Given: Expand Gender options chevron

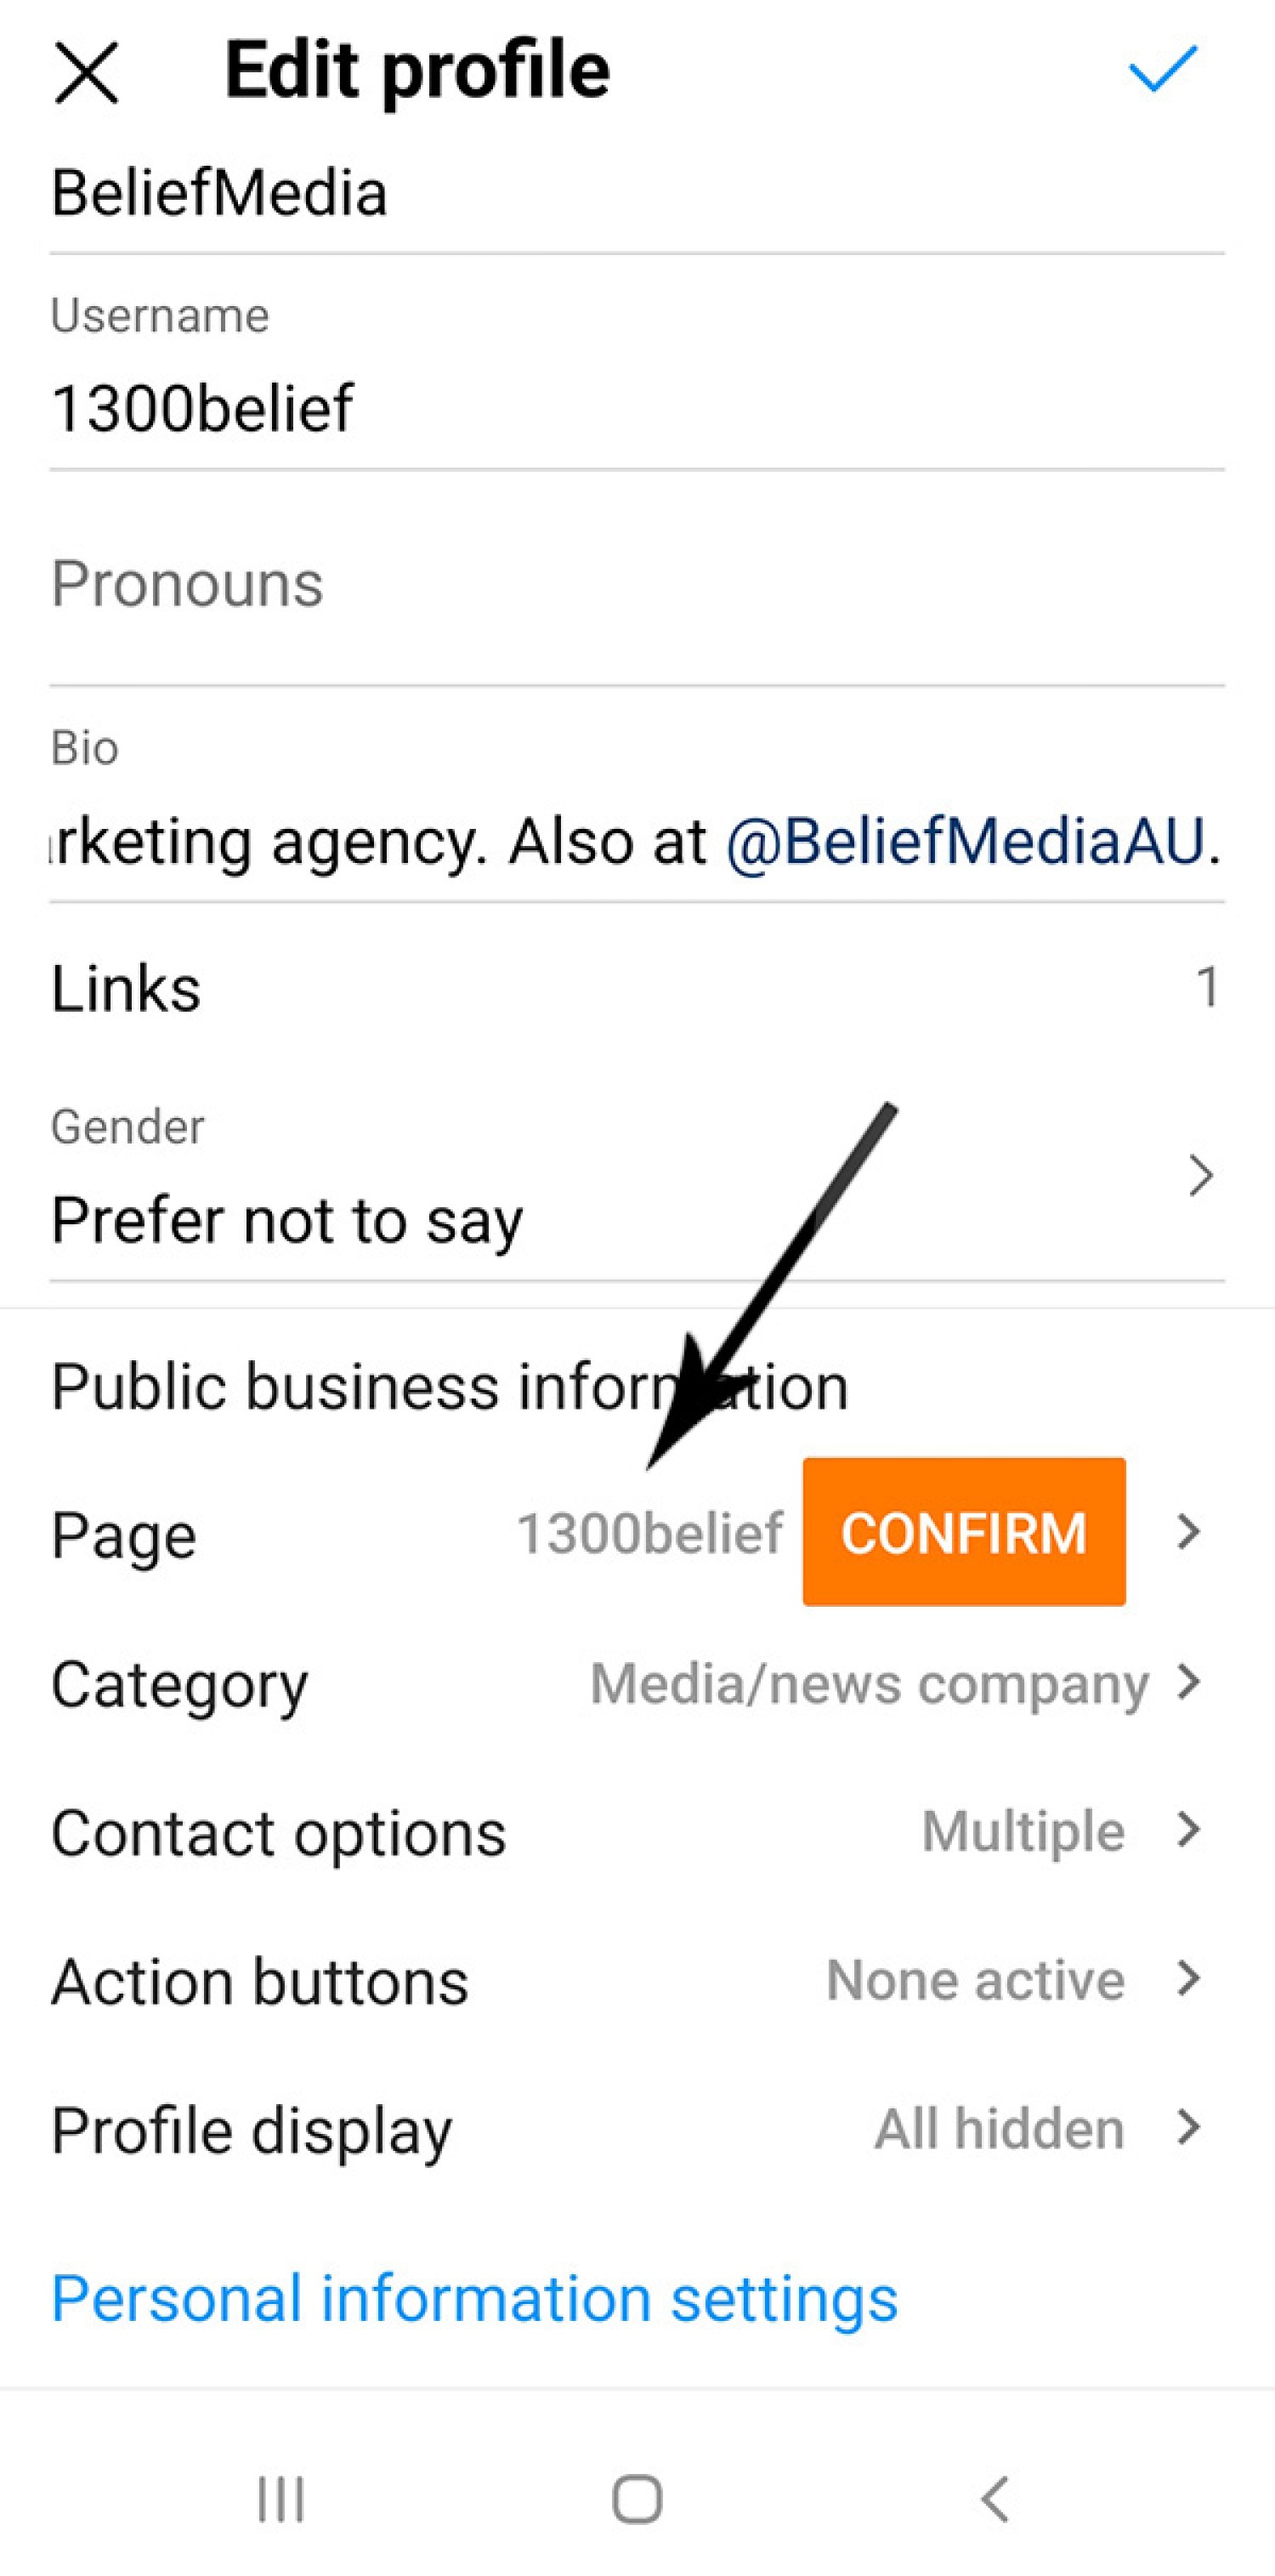Looking at the screenshot, I should 1200,1176.
